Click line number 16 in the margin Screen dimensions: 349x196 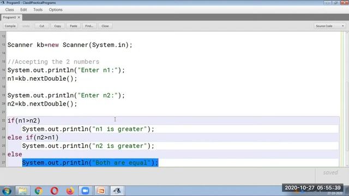click(x=4, y=70)
